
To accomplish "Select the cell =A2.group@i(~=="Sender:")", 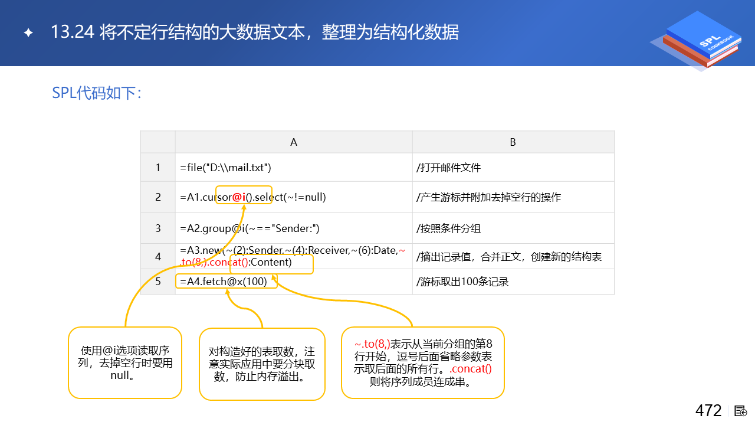I will pyautogui.click(x=294, y=228).
